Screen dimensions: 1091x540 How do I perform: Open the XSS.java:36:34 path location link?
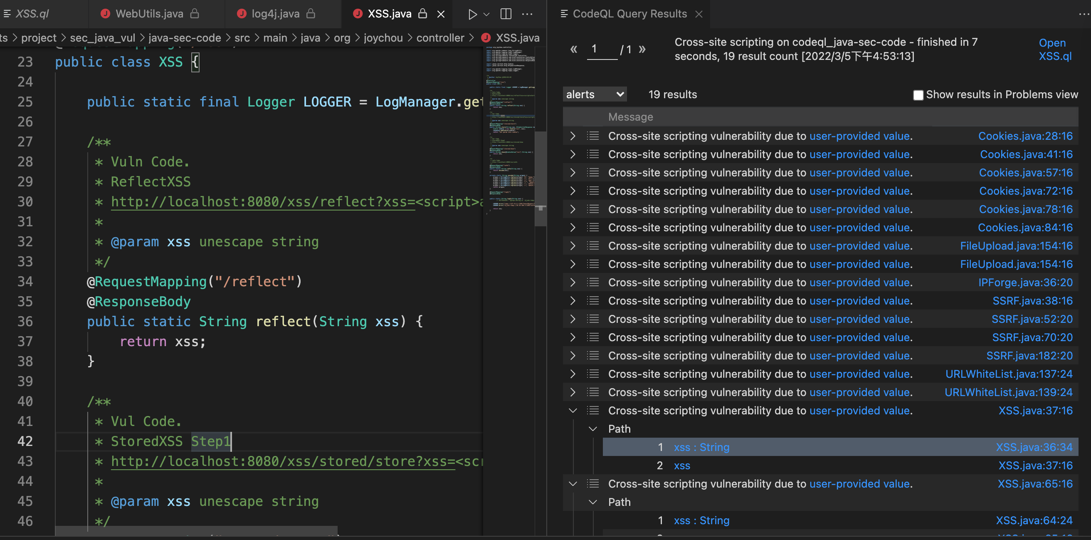point(1034,447)
